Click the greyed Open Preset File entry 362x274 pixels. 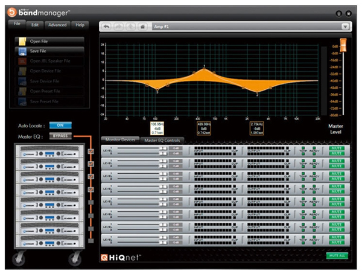(49, 92)
